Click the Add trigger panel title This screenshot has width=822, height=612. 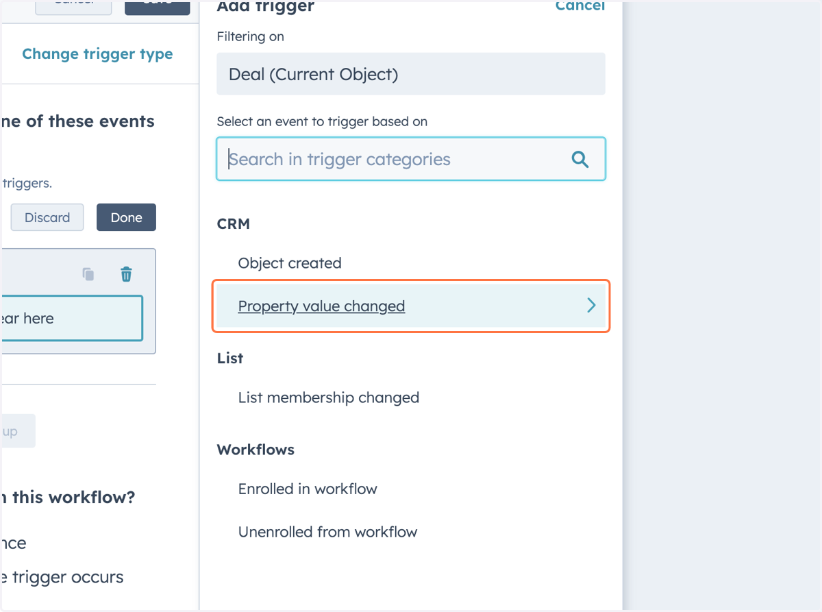[x=266, y=7]
